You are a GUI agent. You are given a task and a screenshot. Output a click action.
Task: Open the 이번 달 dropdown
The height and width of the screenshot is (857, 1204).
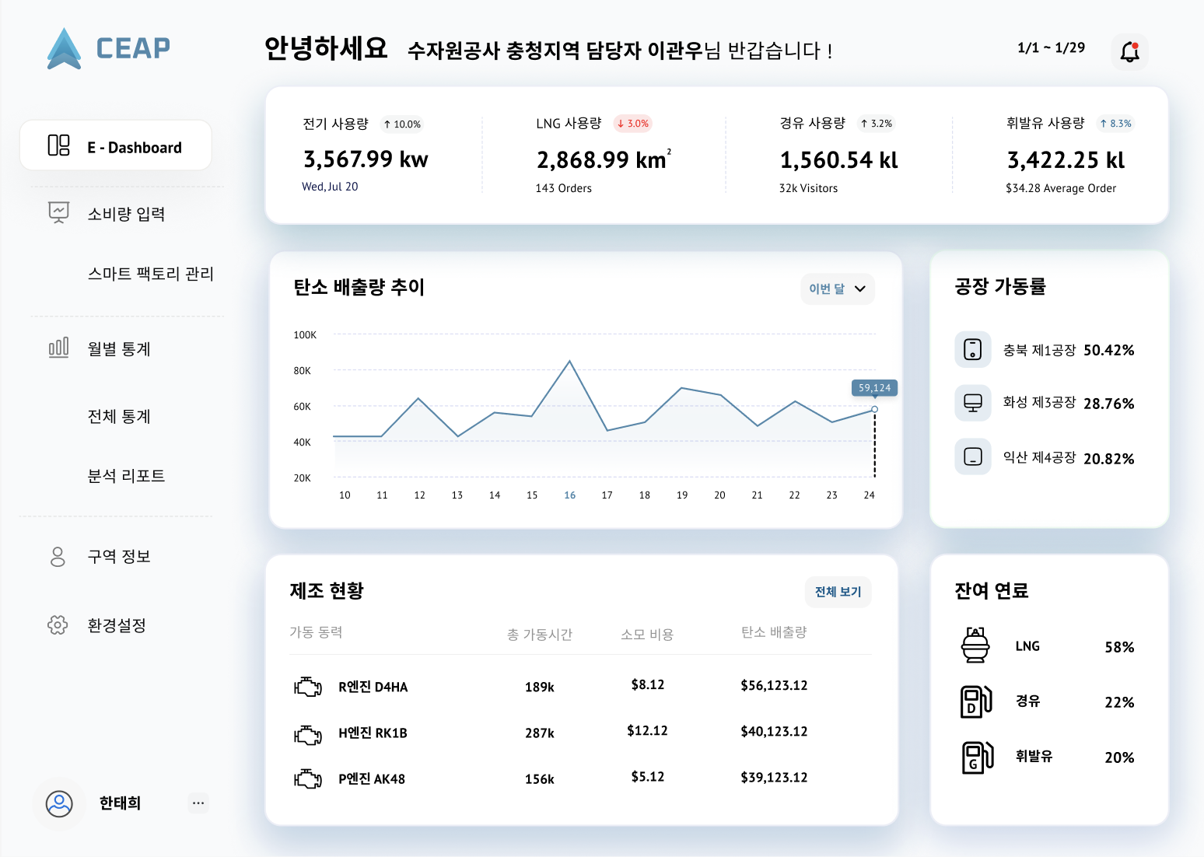[x=837, y=289]
